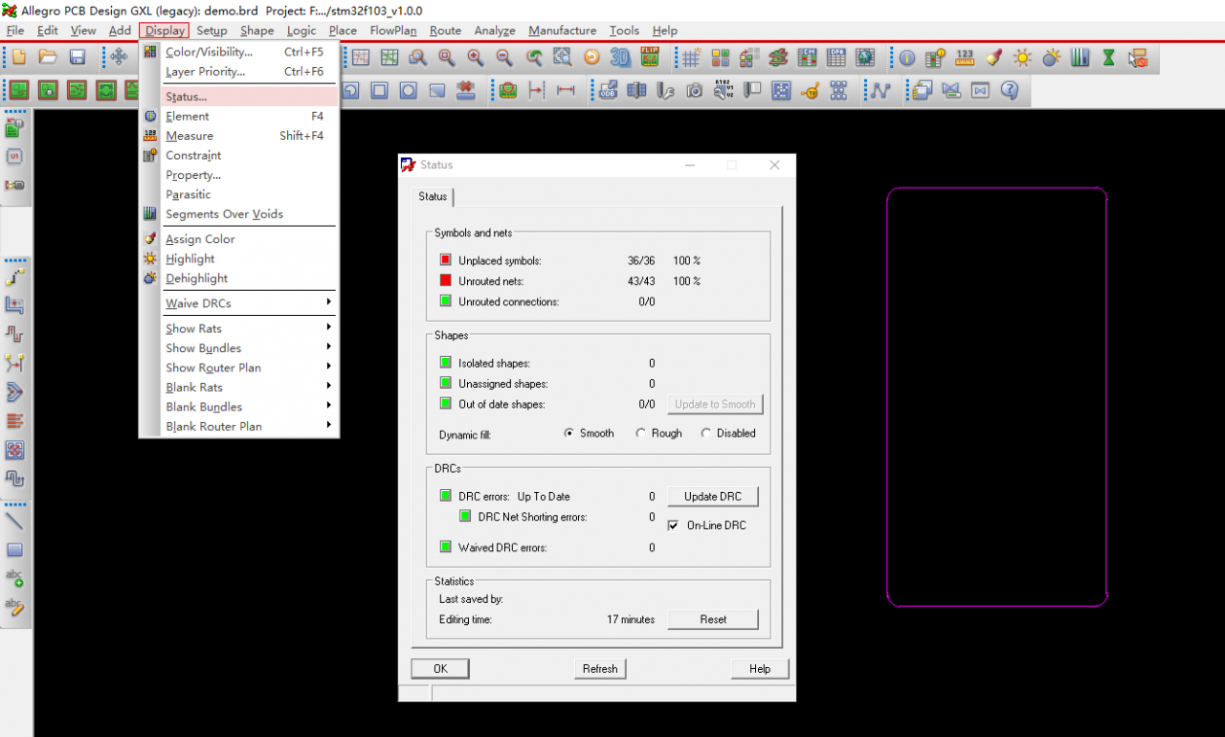This screenshot has width=1225, height=737.
Task: Open the Constraint Manager CM icon
Action: coord(807,57)
